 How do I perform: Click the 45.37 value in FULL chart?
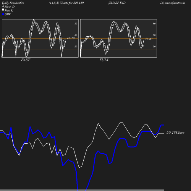149,39
